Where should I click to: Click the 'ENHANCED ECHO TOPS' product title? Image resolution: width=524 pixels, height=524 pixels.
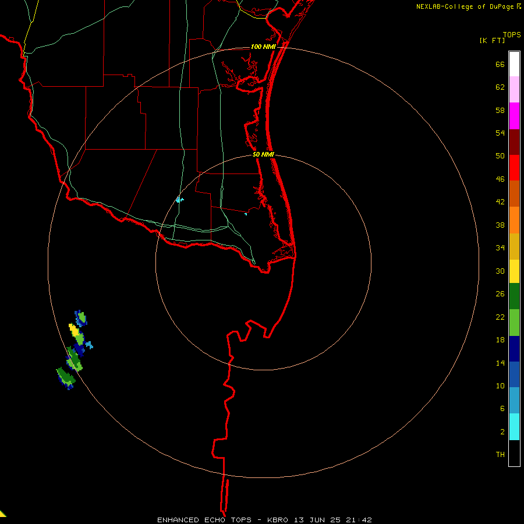(204, 520)
